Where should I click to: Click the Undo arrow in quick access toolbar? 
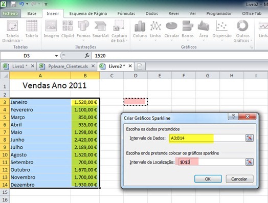pyautogui.click(x=21, y=4)
